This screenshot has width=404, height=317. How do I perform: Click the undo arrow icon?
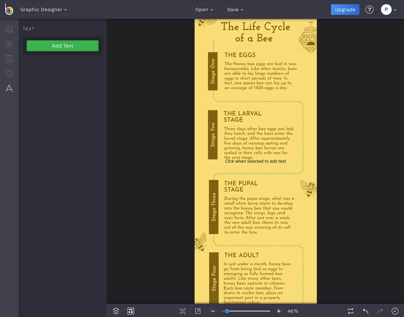(x=366, y=311)
